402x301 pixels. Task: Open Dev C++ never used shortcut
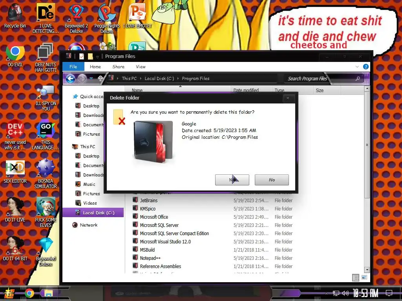tap(15, 135)
